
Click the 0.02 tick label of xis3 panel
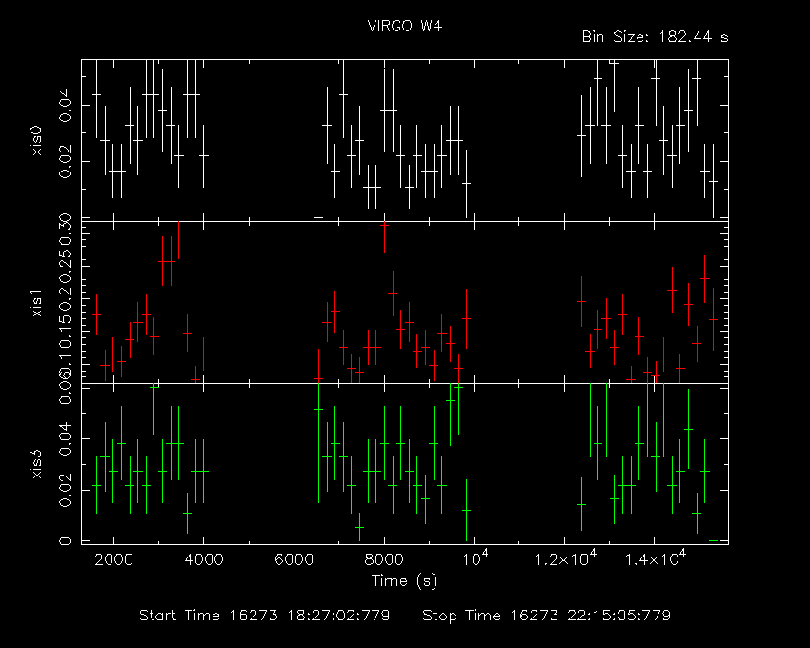(65, 490)
